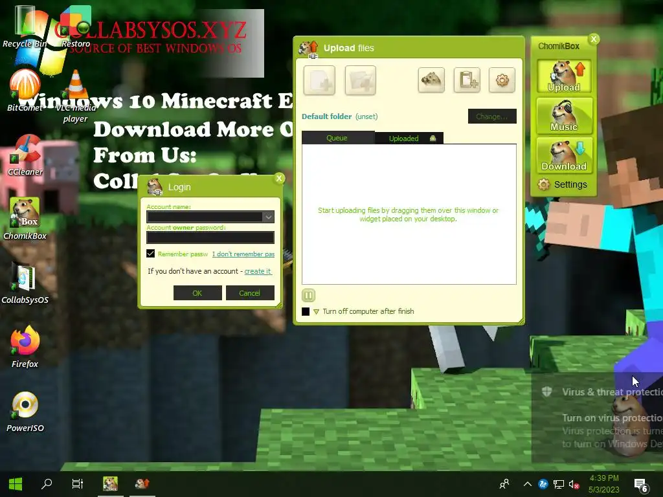Expand triangle beside Turn off computer
Image resolution: width=663 pixels, height=497 pixels.
tap(316, 312)
